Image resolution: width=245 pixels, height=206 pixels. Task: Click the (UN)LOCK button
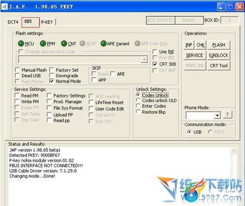(x=218, y=56)
